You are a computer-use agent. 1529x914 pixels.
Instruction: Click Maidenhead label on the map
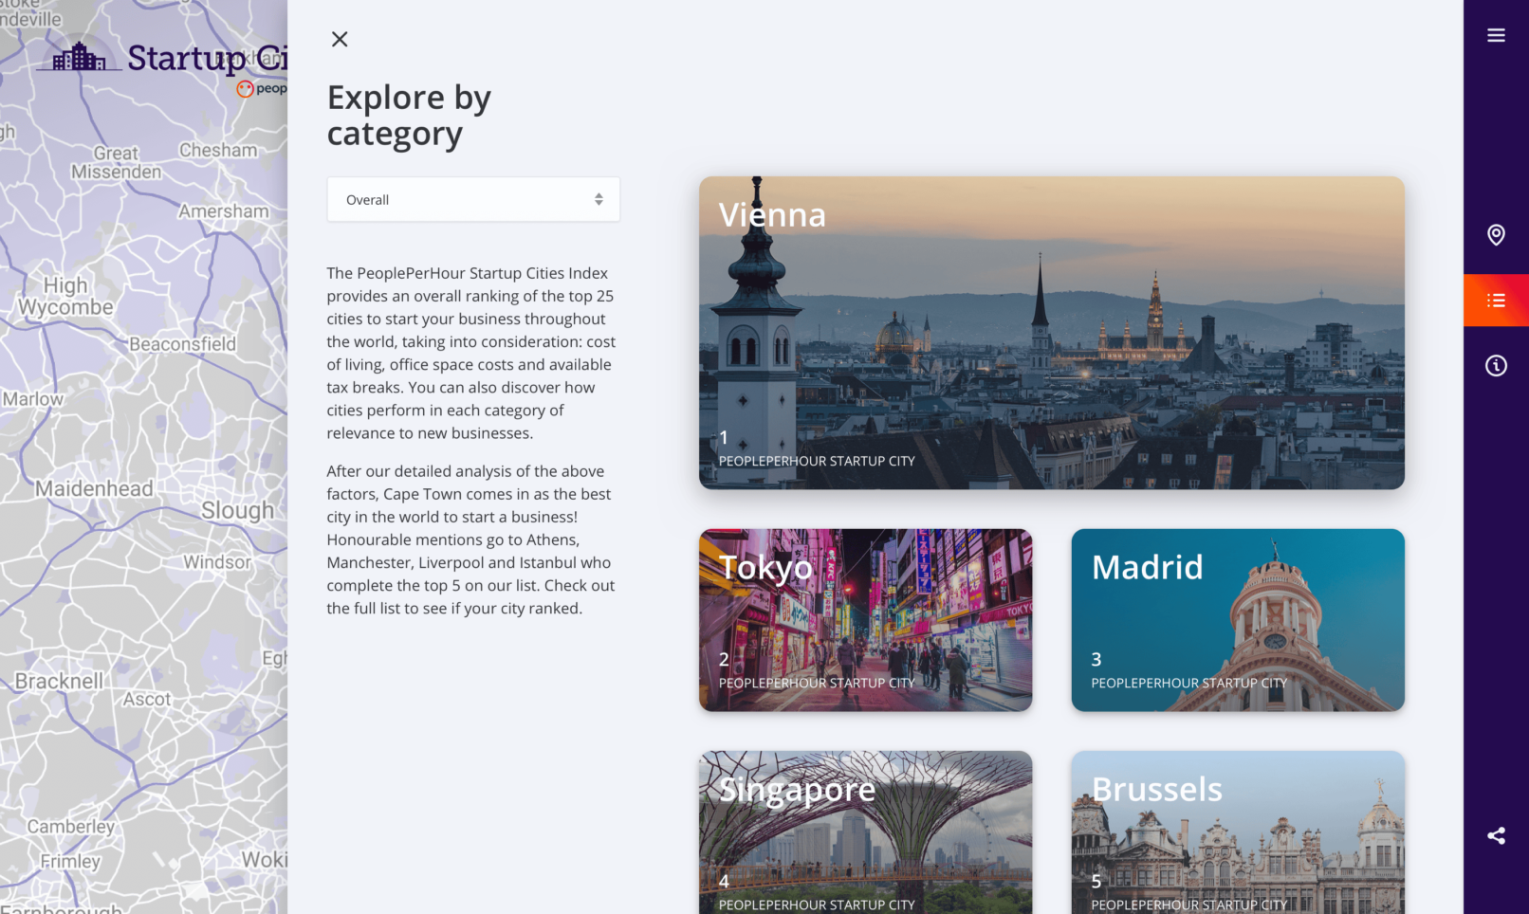tap(94, 489)
